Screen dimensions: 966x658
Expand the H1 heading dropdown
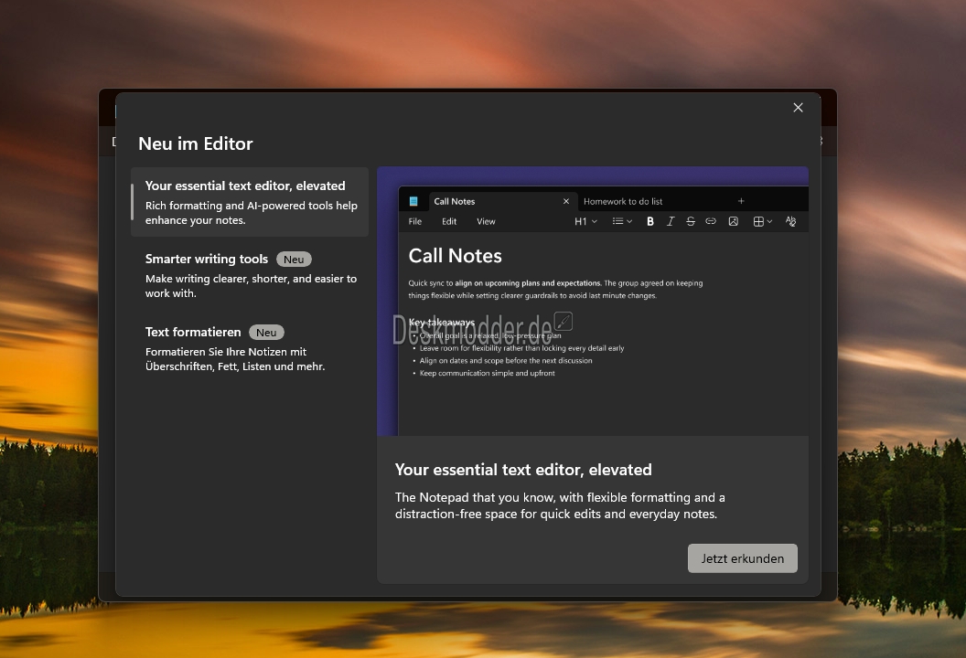(585, 221)
